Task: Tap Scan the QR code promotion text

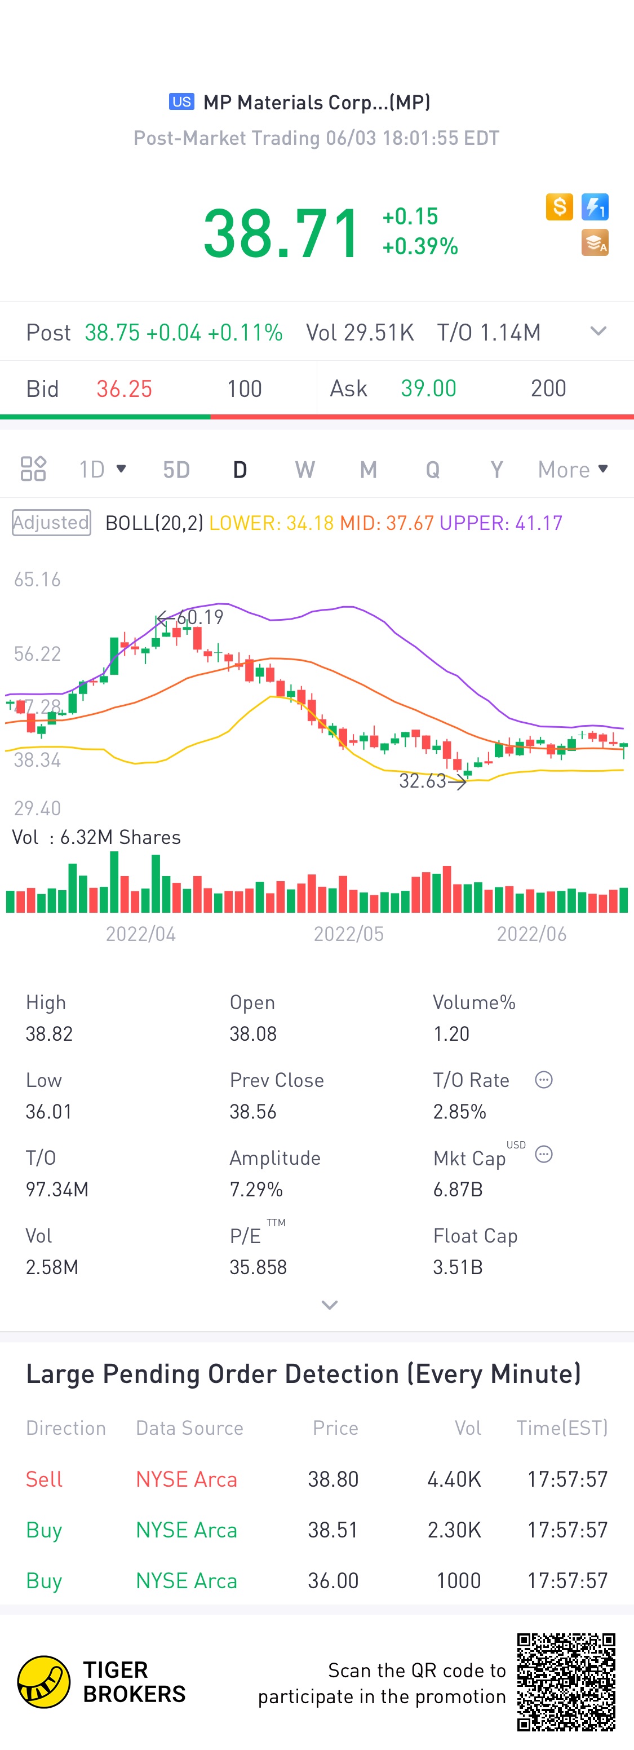Action: [x=382, y=1683]
